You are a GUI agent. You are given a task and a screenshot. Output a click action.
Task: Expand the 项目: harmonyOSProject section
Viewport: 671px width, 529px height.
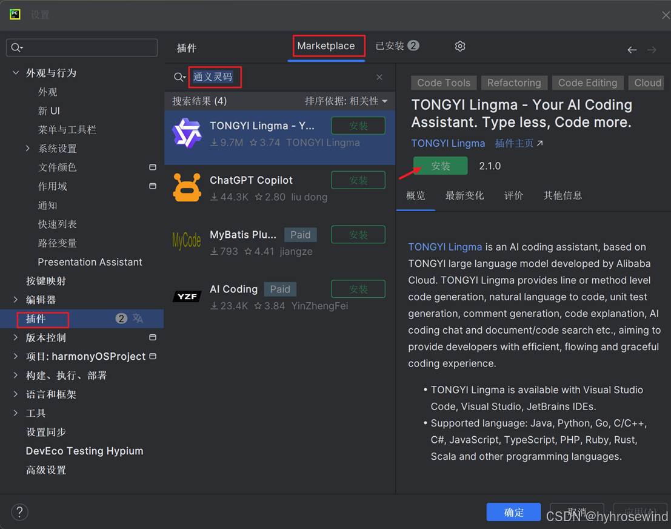tap(15, 356)
